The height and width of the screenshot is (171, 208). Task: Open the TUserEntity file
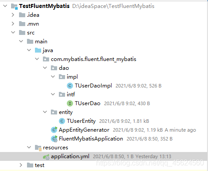(81, 121)
